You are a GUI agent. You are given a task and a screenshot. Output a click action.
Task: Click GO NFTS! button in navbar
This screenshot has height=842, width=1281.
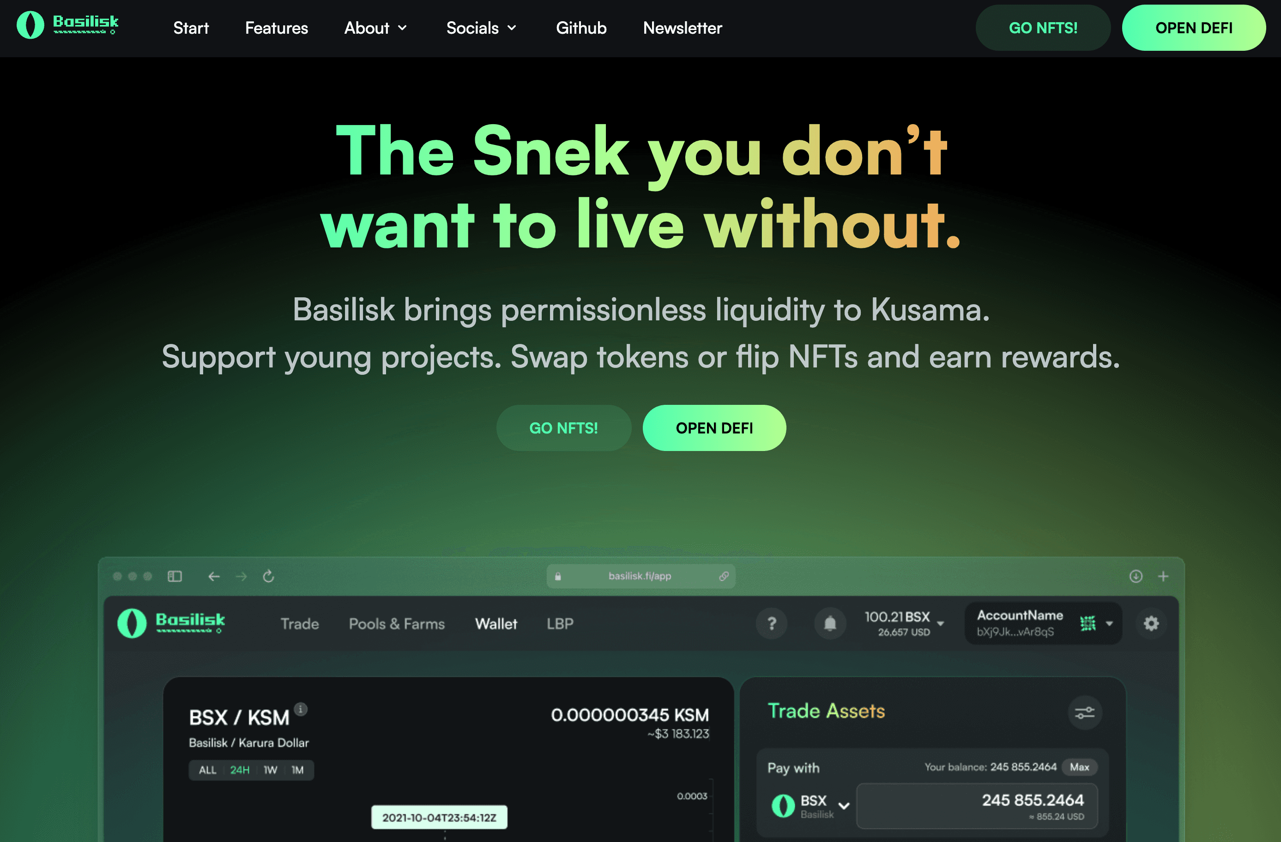coord(1043,28)
